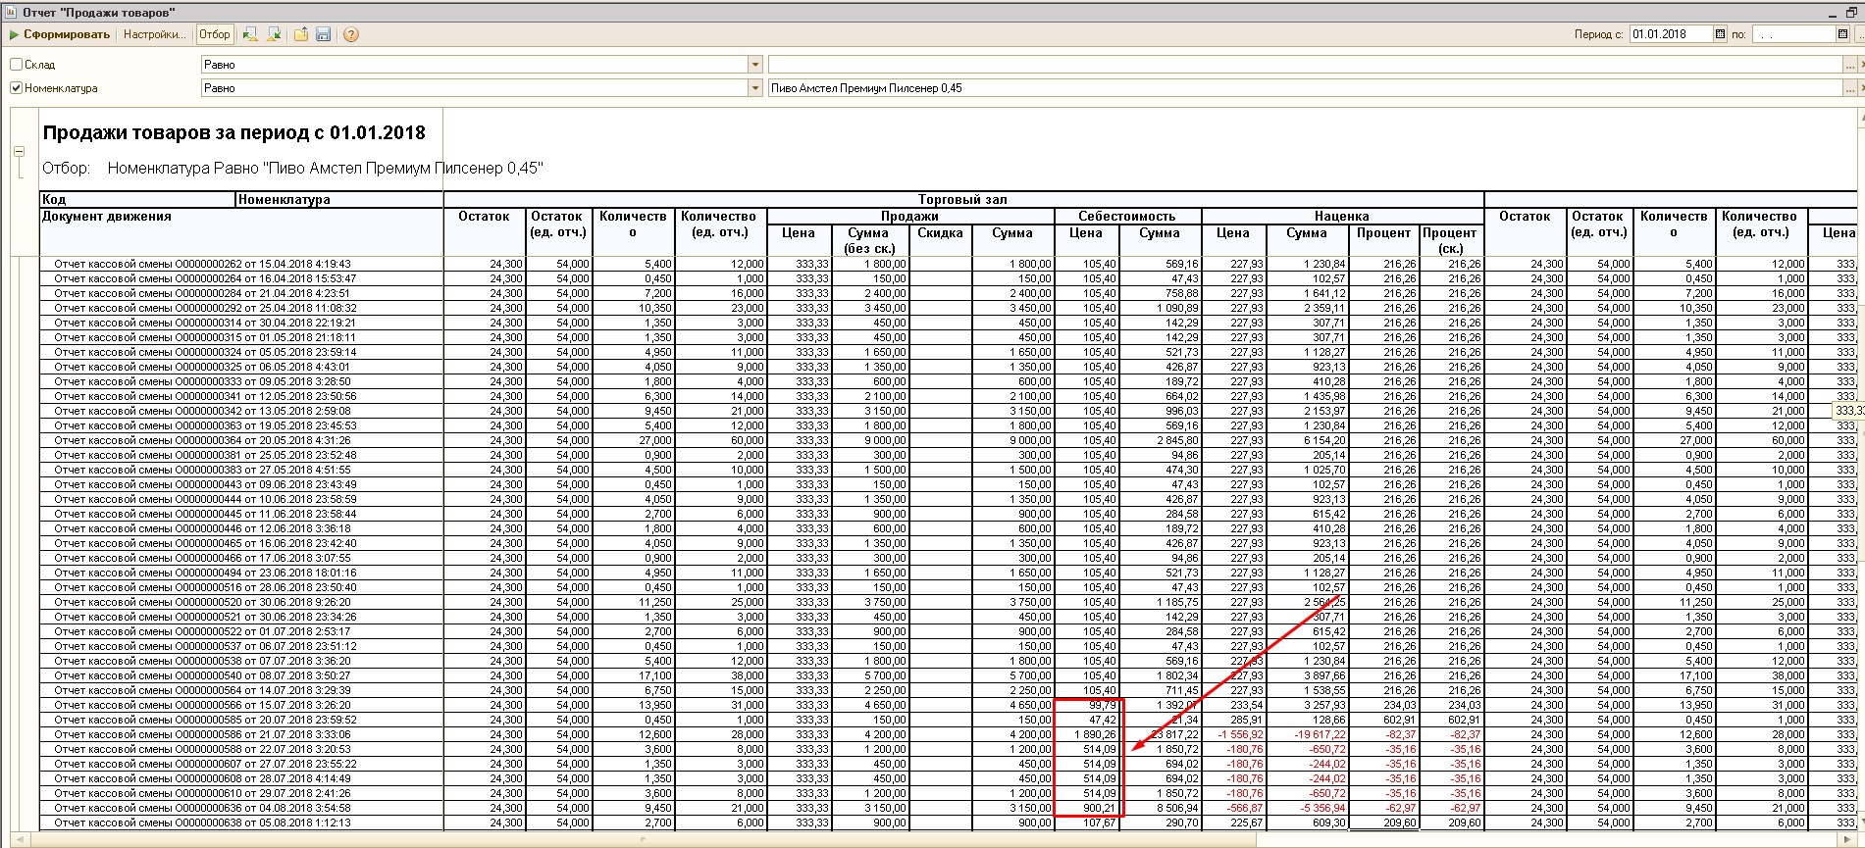Viewport: 1865px width, 848px height.
Task: Select the first row, cash shift report 0000000262
Action: pos(202,264)
